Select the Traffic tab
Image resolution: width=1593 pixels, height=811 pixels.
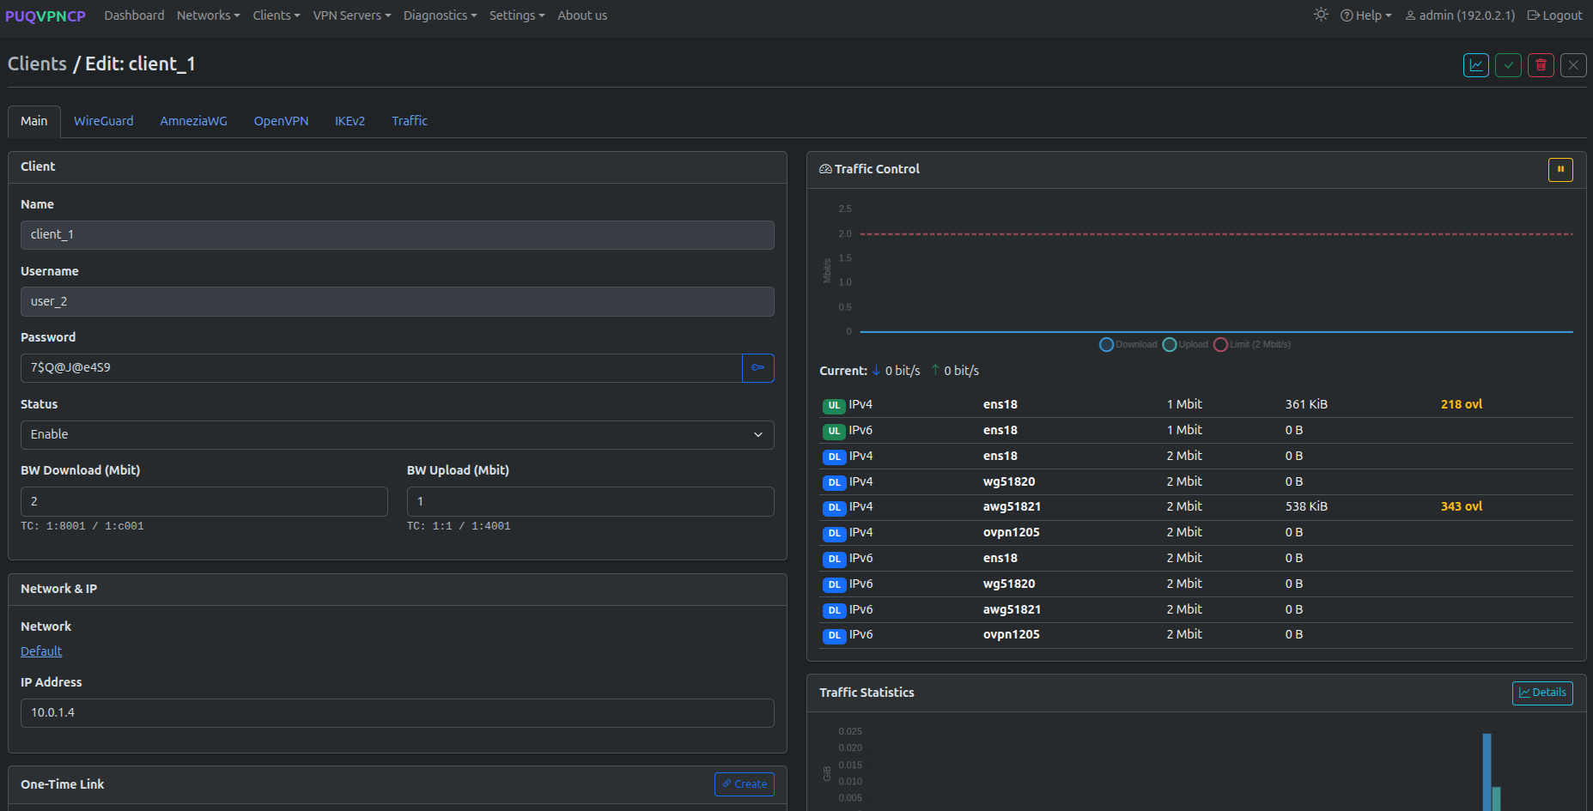(410, 121)
